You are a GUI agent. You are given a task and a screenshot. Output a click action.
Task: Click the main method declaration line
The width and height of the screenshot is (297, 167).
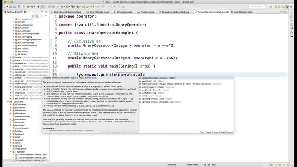coord(111,66)
